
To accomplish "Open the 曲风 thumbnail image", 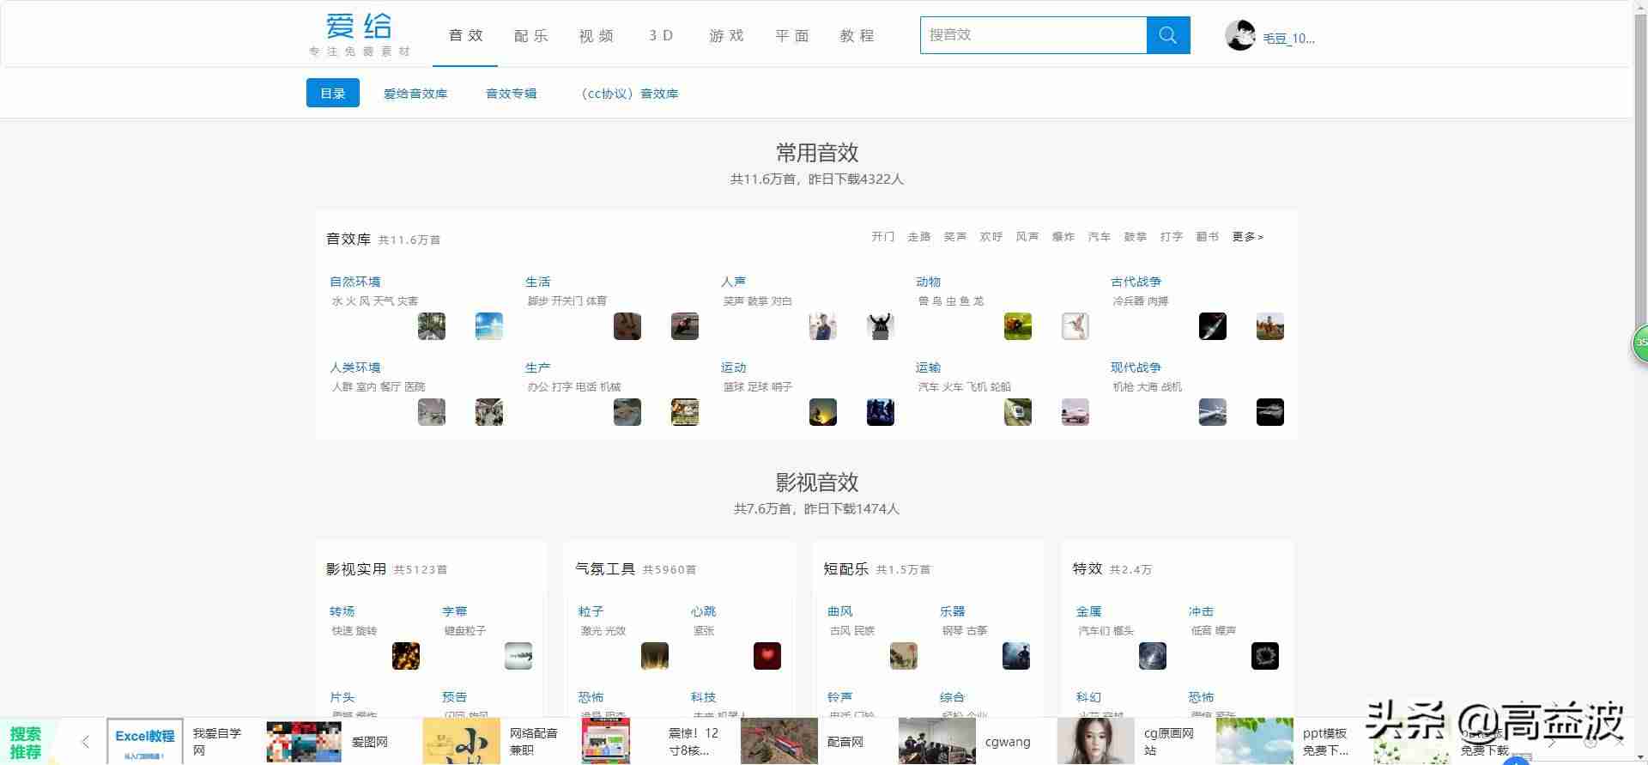I will pyautogui.click(x=904, y=656).
